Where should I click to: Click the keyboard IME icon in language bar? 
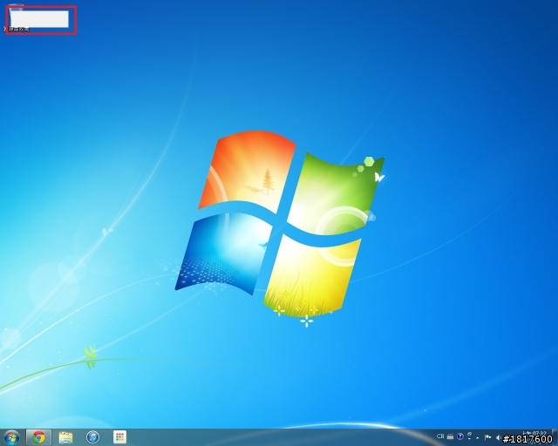(450, 436)
